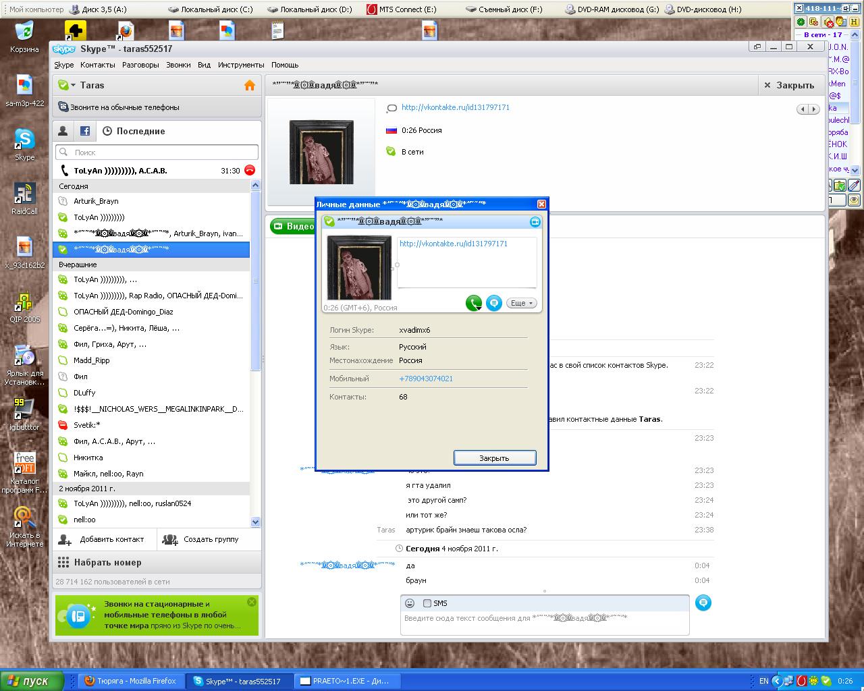Click the QIP flower tray icon
The height and width of the screenshot is (691, 864).
click(x=814, y=681)
